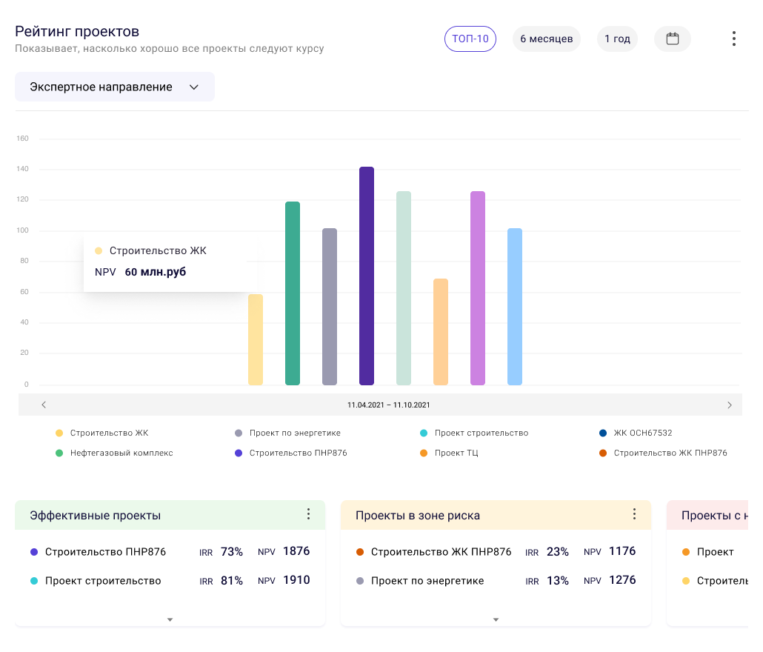Click NPV value 1276

point(622,580)
